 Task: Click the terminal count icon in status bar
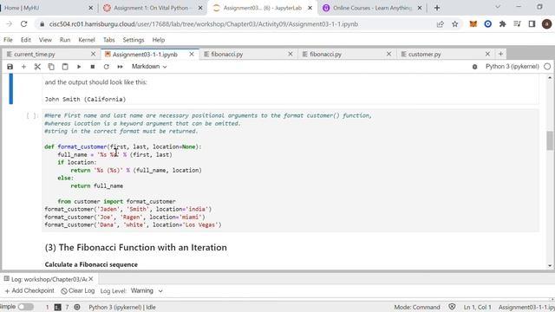point(57,307)
